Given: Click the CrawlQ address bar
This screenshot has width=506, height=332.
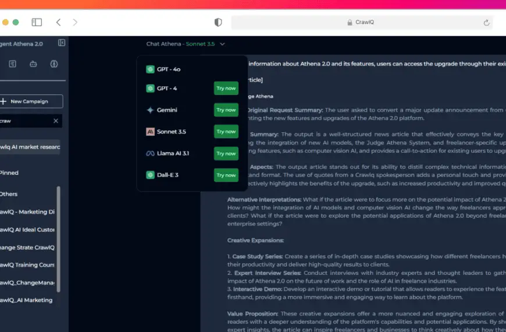Looking at the screenshot, I should [x=362, y=22].
